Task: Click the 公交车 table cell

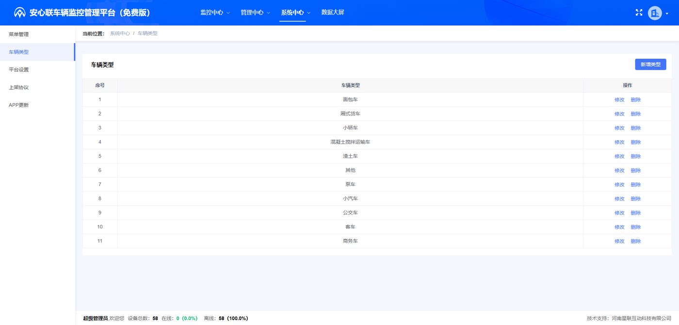Action: coord(350,212)
